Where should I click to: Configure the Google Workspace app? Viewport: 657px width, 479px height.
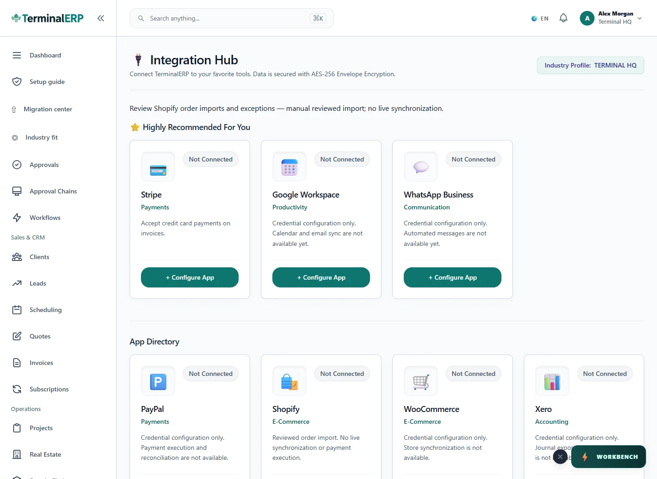[x=321, y=277]
